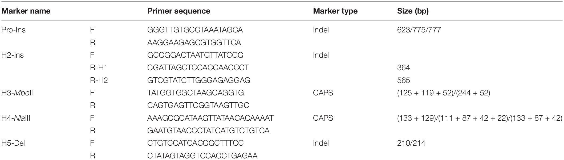Screen dimensions: 564x160
Task: Click the R-H1 primer label
Action: tap(99, 68)
